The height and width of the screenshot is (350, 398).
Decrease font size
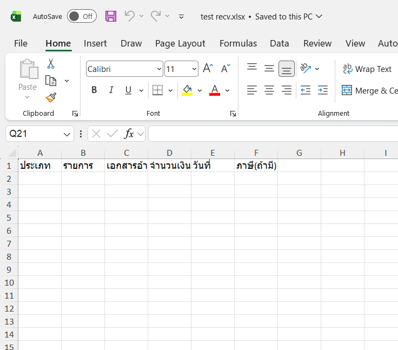[225, 68]
